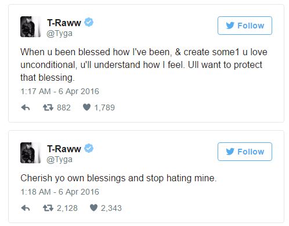Viewport: 289px width, 226px height.
Task: Open the 1:17 AM - 6 Apr 2016 timestamp
Action: point(60,91)
